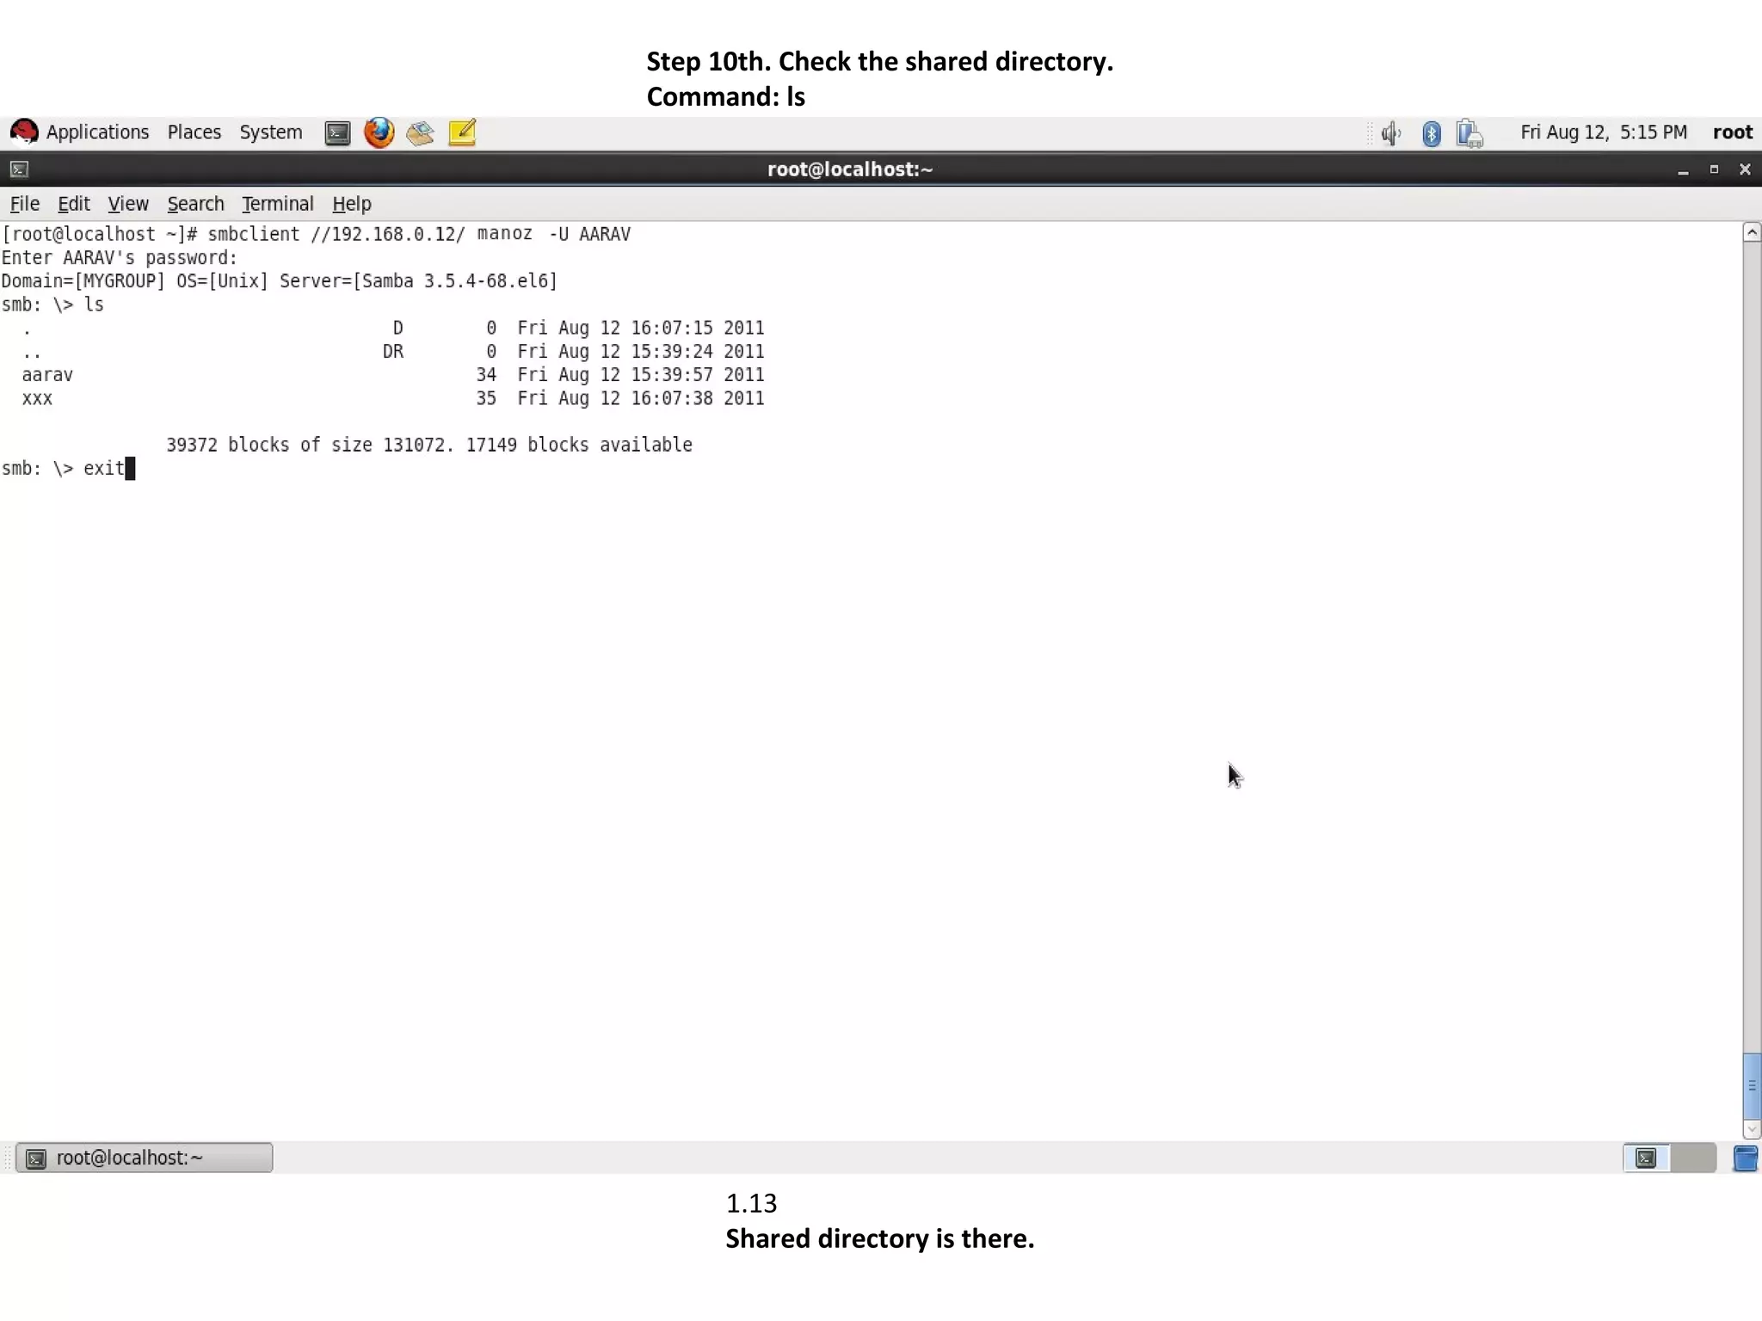The width and height of the screenshot is (1762, 1321).
Task: Click the blue trash applet icon
Action: (1746, 1158)
